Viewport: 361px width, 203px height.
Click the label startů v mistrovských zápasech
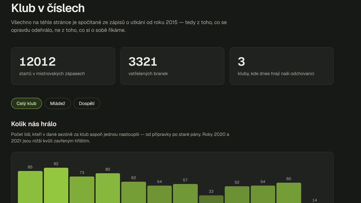(52, 73)
